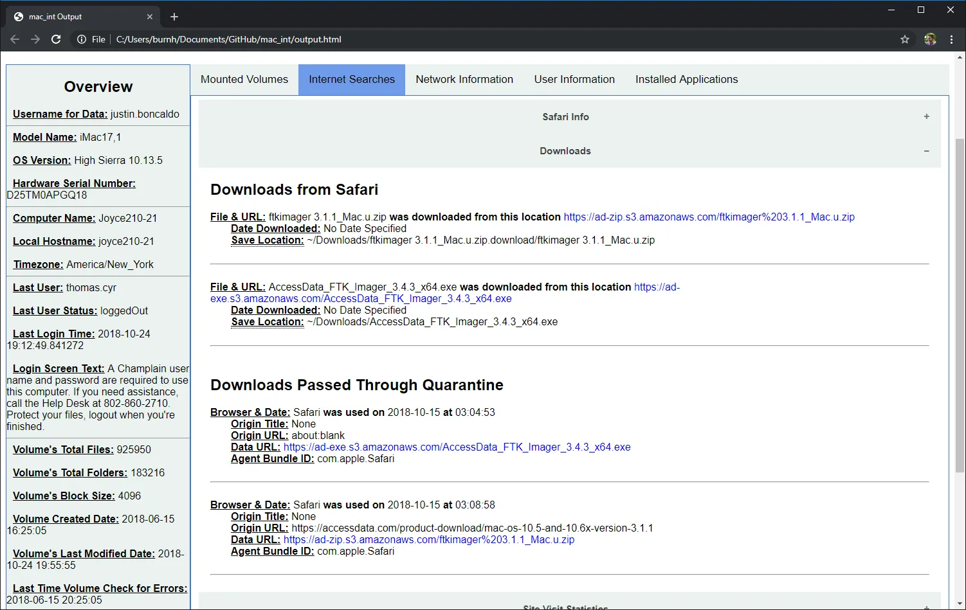The height and width of the screenshot is (610, 966).
Task: Click the Local Hostname label
Action: tap(54, 242)
